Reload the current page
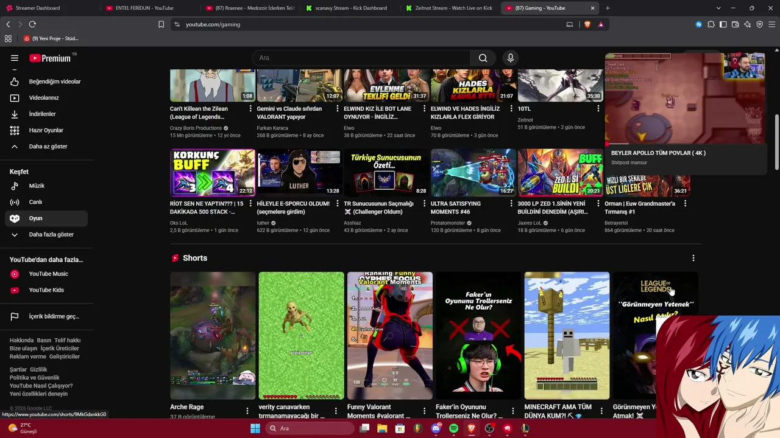 [32, 24]
